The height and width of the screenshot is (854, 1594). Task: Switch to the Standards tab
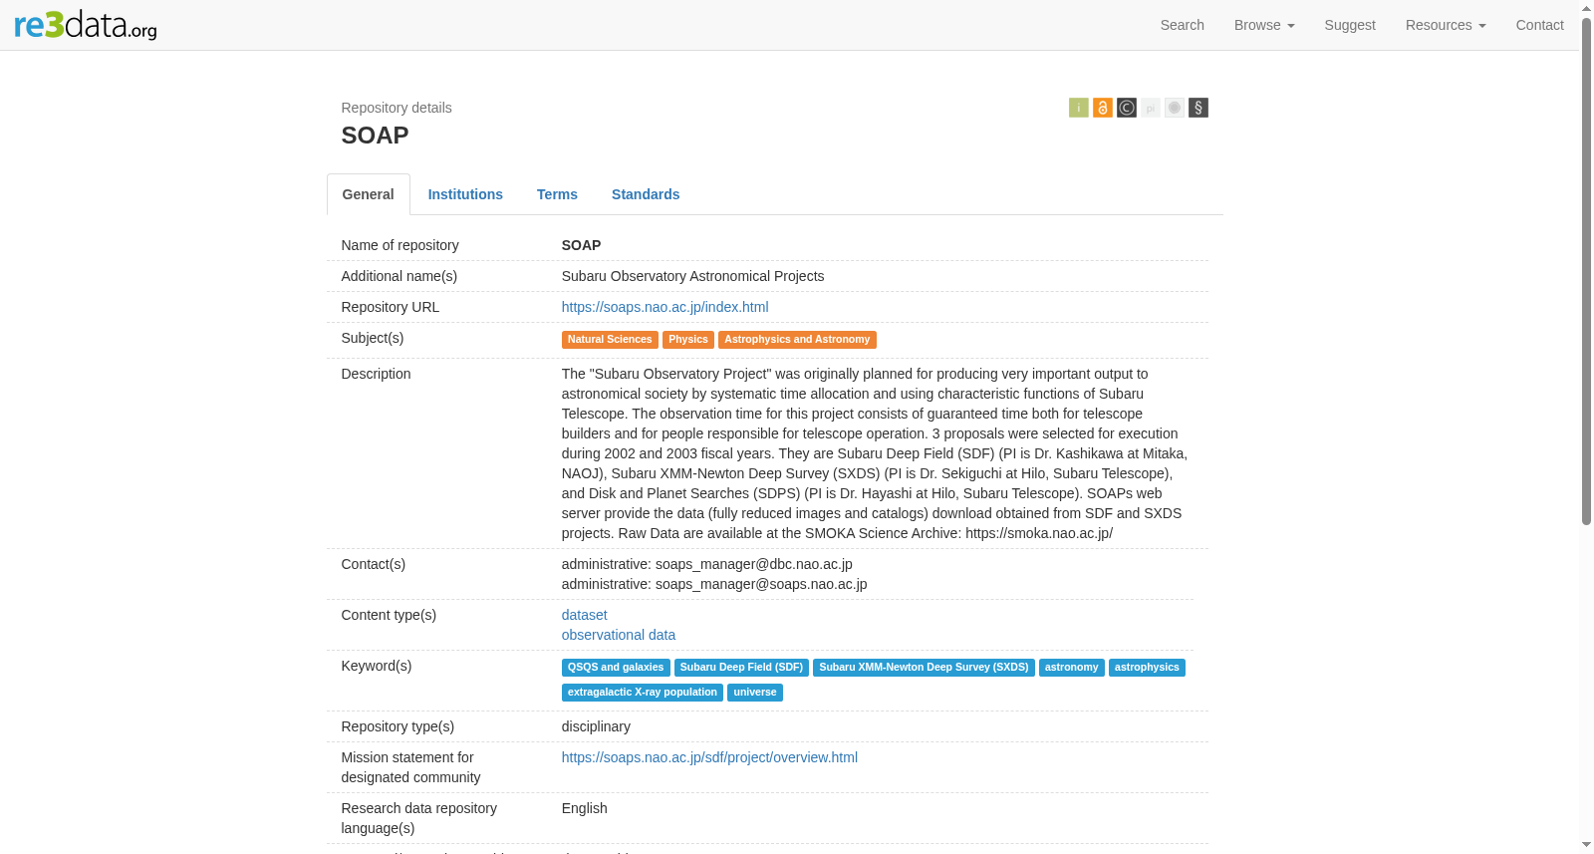(x=646, y=194)
